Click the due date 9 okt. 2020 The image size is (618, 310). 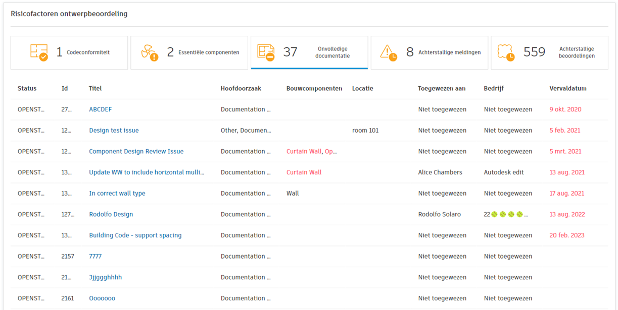tap(565, 109)
